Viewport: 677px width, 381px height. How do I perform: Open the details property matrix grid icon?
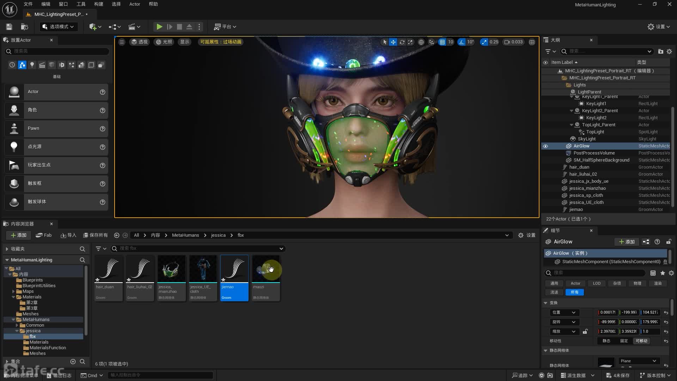(653, 273)
